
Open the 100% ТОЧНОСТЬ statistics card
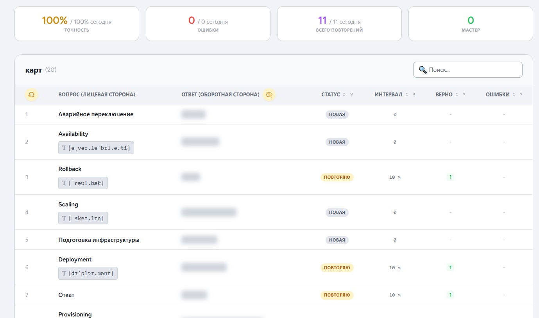77,23
